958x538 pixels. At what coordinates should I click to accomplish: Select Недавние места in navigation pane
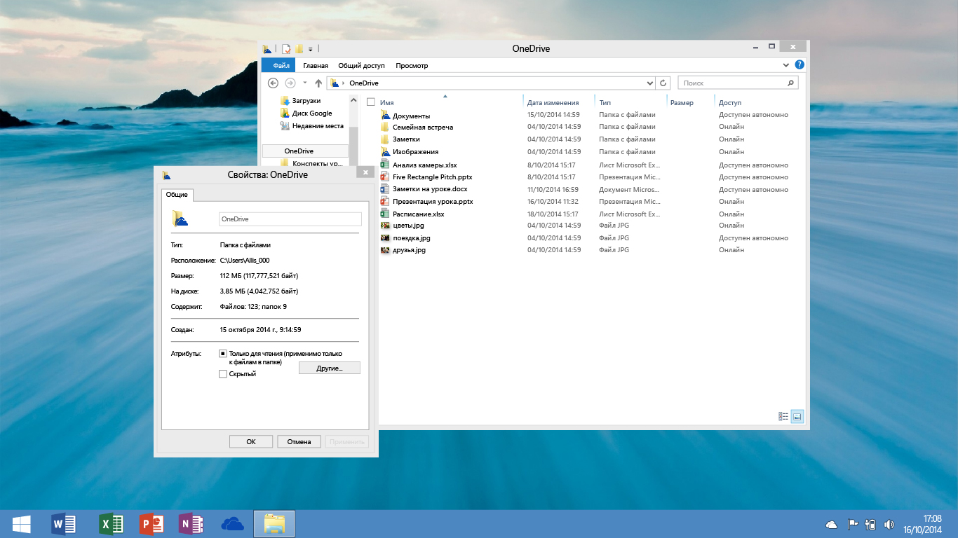pos(318,125)
